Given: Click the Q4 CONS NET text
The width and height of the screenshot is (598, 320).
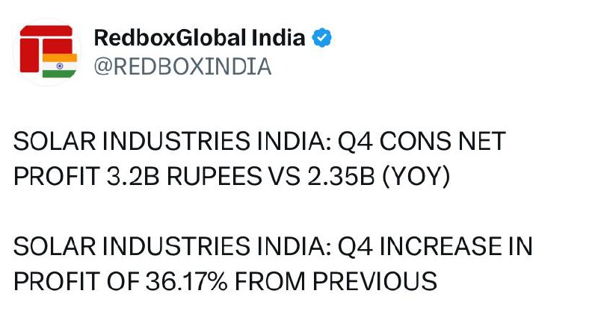Looking at the screenshot, I should pyautogui.click(x=422, y=141).
